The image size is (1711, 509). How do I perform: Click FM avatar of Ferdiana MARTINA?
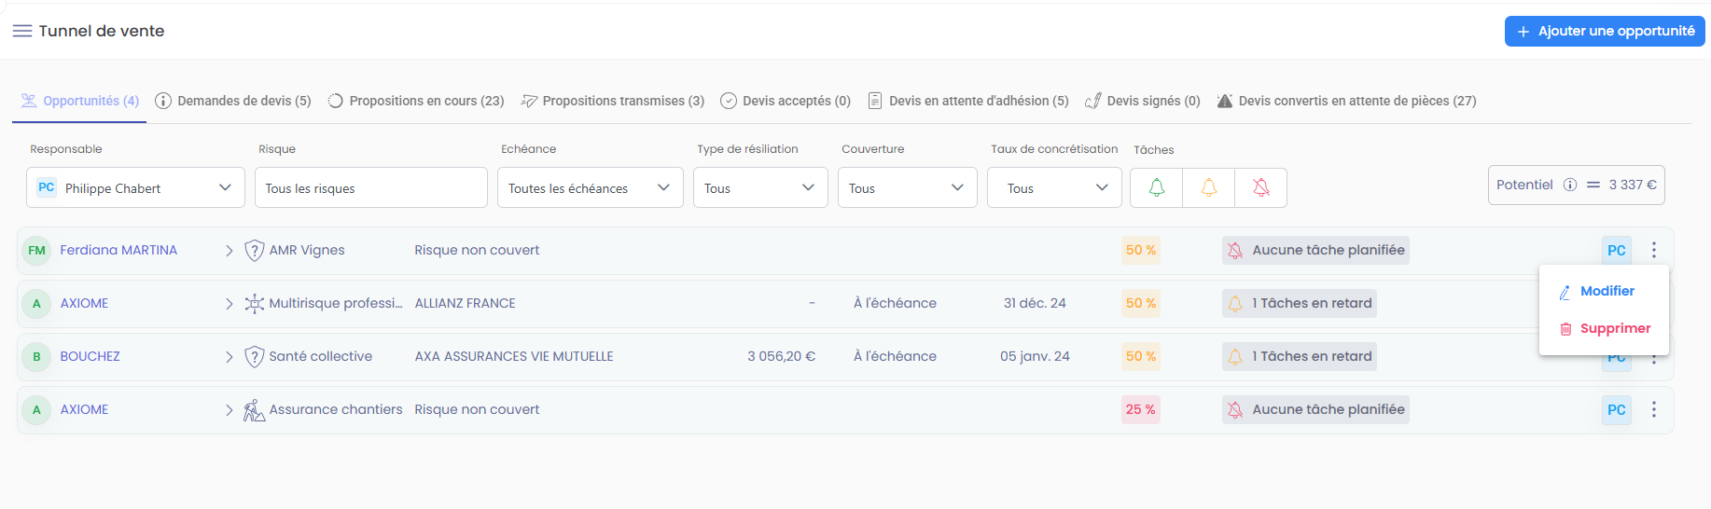pos(36,250)
